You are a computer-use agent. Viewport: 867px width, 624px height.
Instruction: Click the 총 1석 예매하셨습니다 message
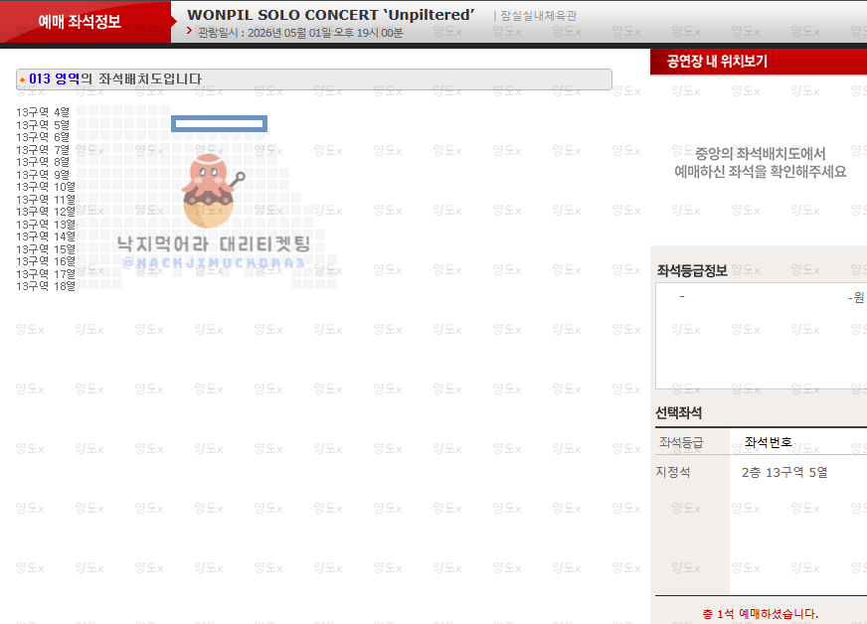[x=761, y=614]
